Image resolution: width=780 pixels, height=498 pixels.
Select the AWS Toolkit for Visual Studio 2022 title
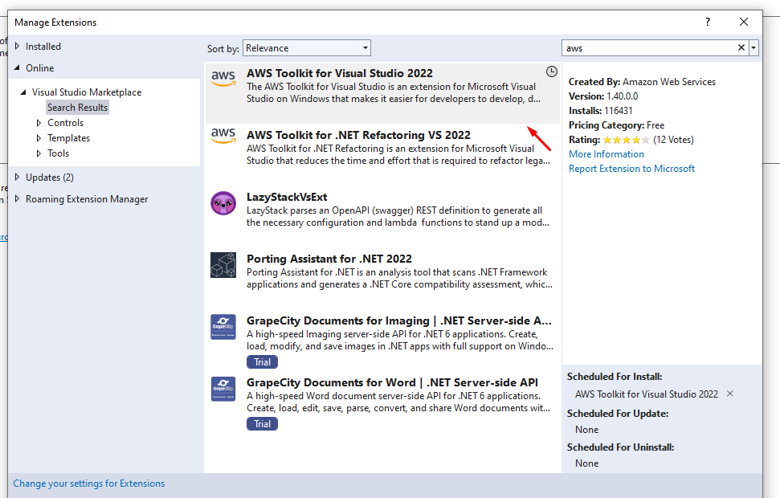click(x=340, y=73)
